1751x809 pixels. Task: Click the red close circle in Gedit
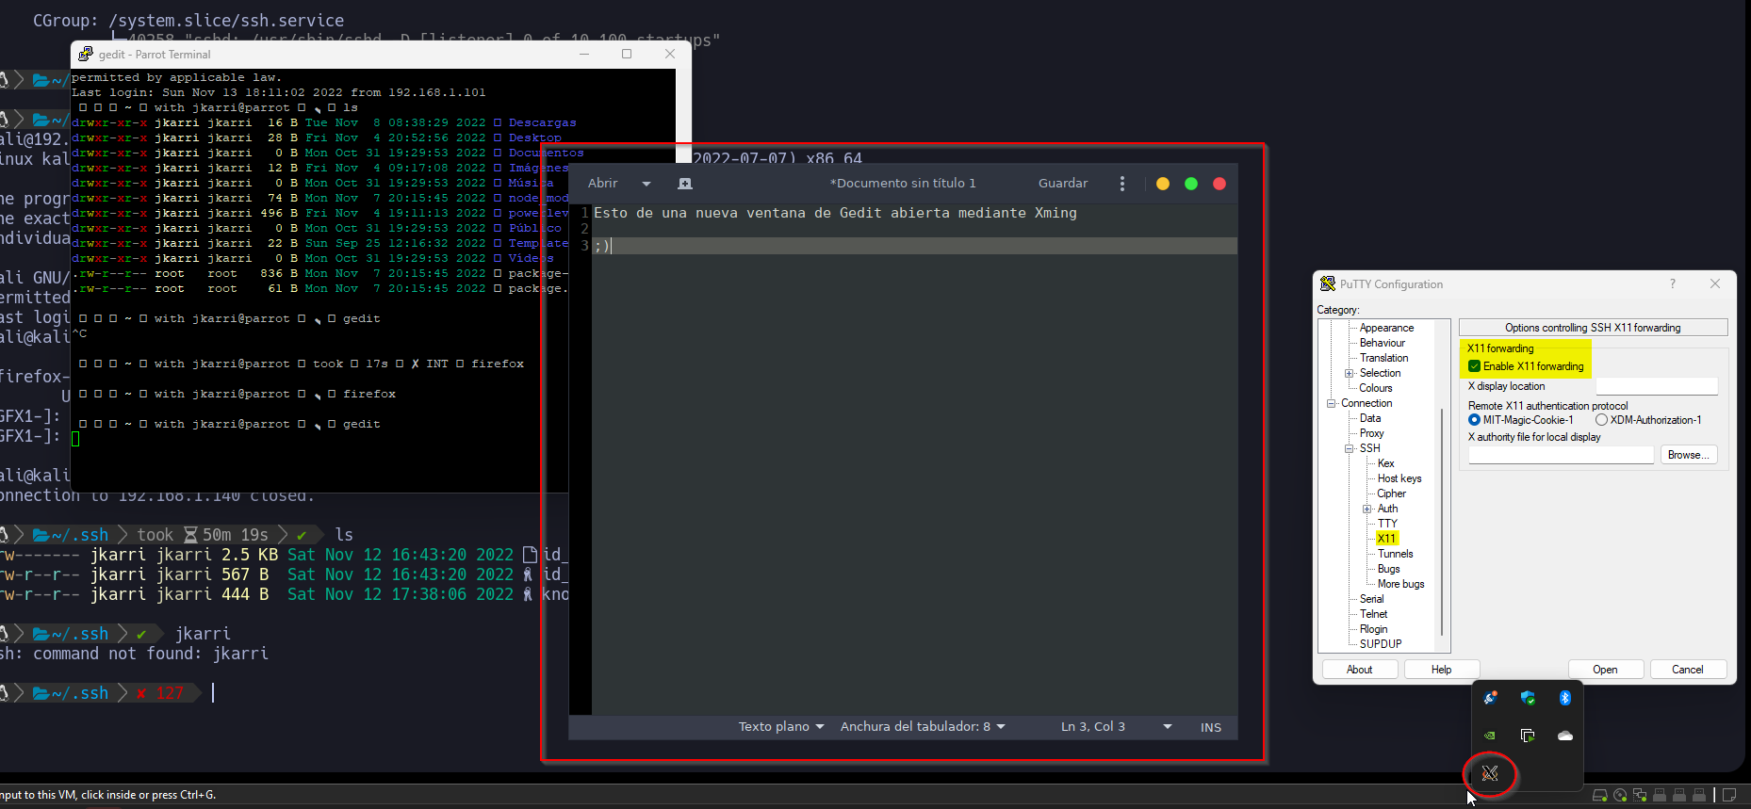click(x=1219, y=184)
